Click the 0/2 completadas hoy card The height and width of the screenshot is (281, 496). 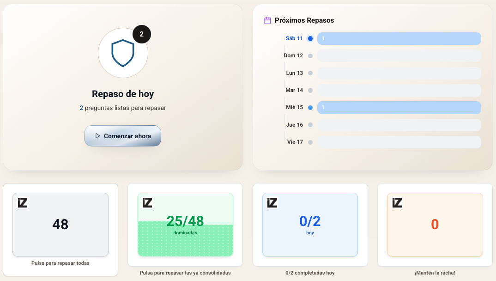pyautogui.click(x=310, y=225)
